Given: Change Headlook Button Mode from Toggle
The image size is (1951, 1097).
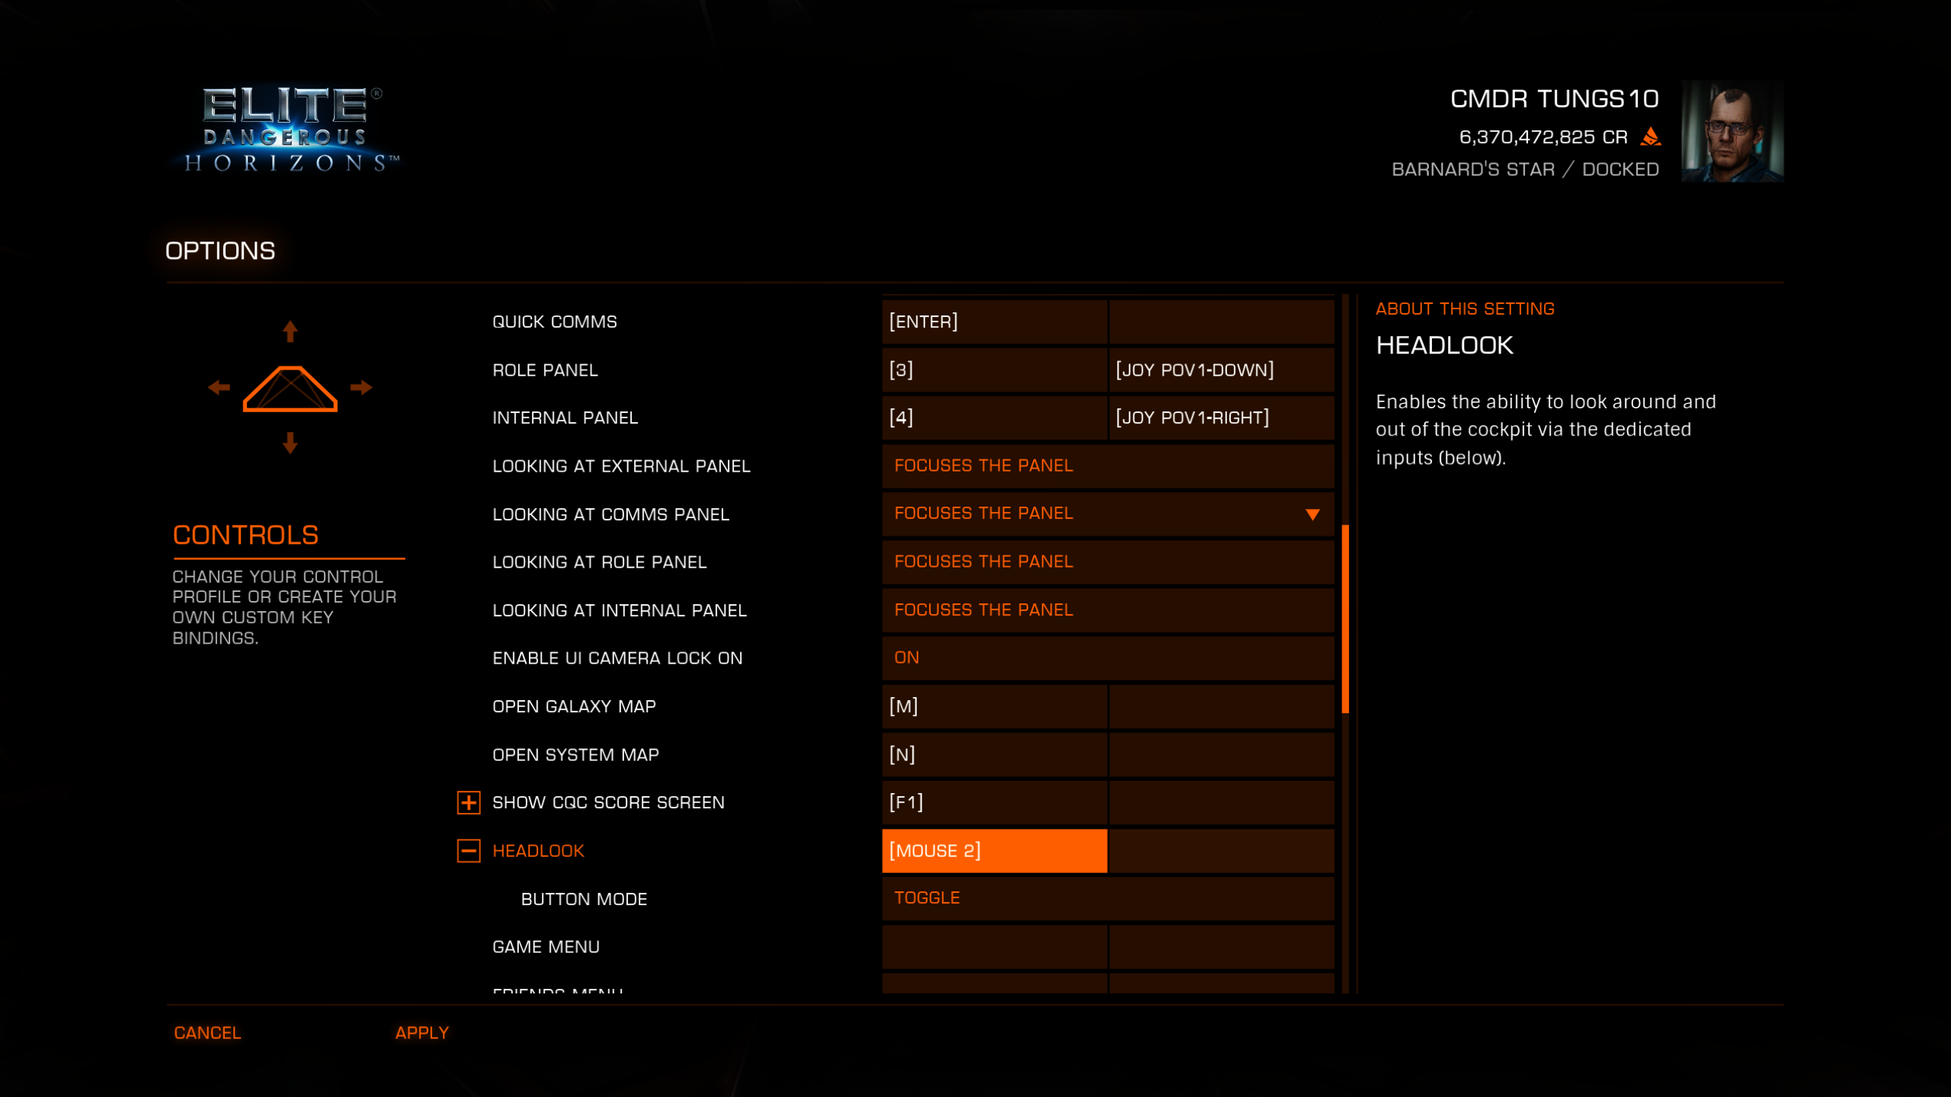Looking at the screenshot, I should 1108,898.
